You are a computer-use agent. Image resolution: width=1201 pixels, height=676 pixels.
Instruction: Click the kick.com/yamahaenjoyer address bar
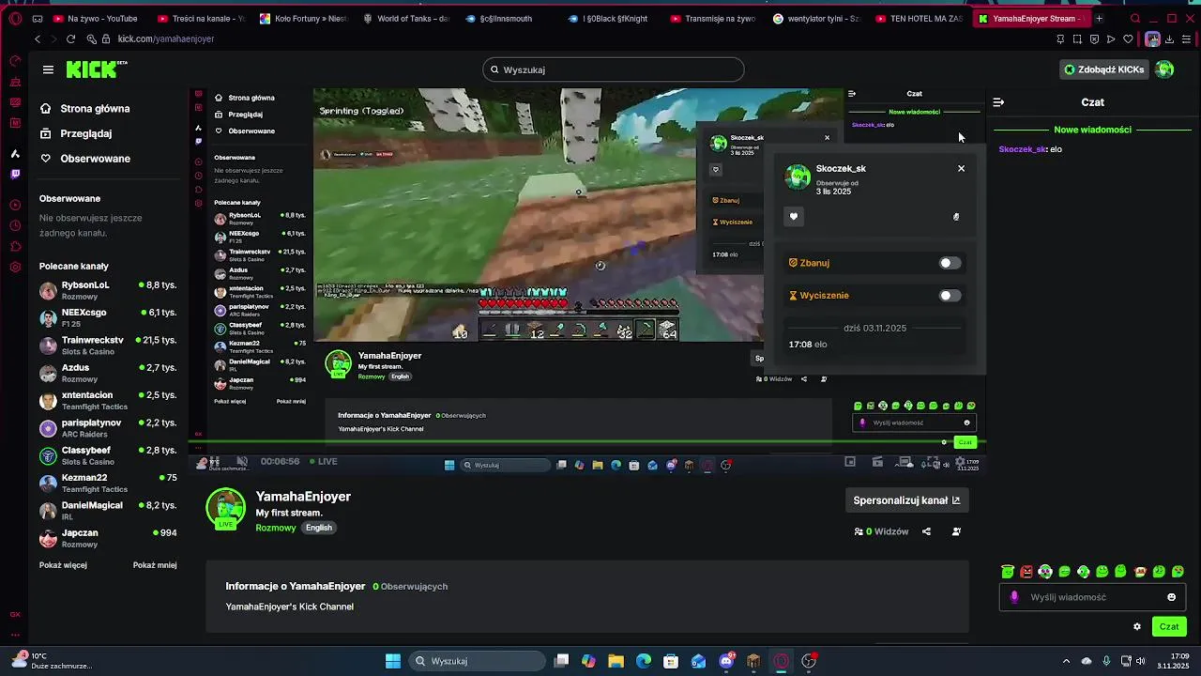[x=166, y=38]
